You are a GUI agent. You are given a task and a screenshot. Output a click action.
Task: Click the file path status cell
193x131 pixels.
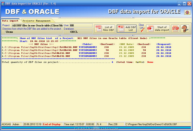click(x=158, y=124)
